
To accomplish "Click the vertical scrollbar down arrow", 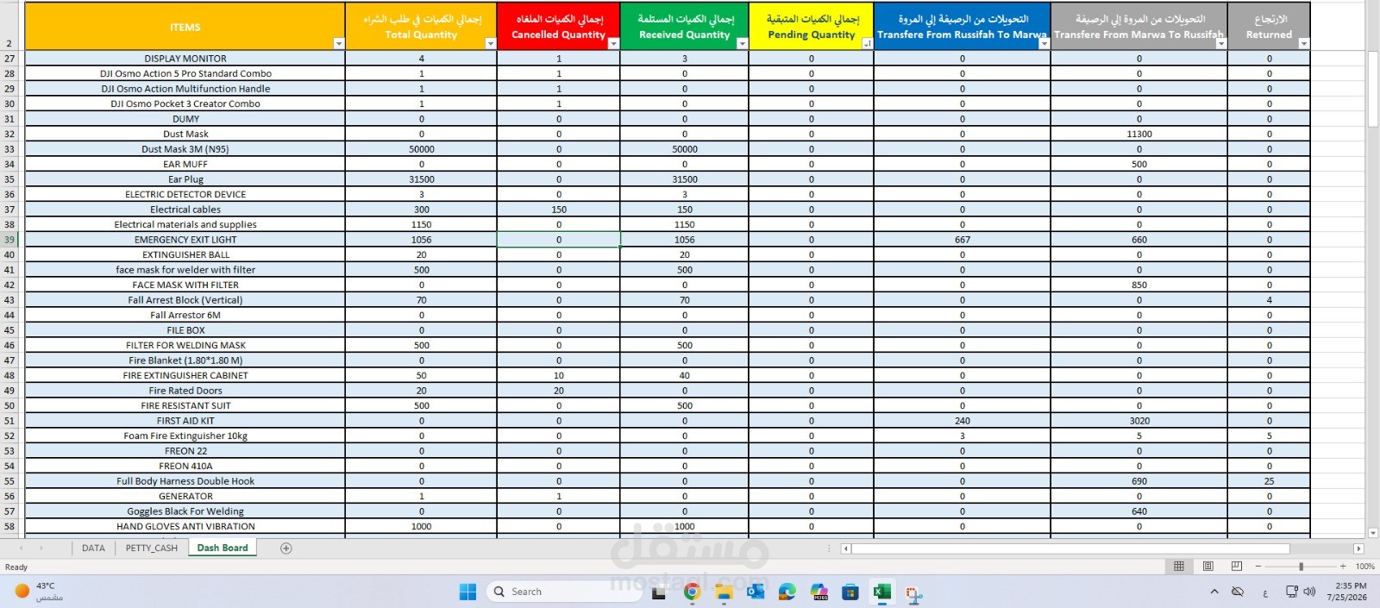I will [x=1372, y=533].
